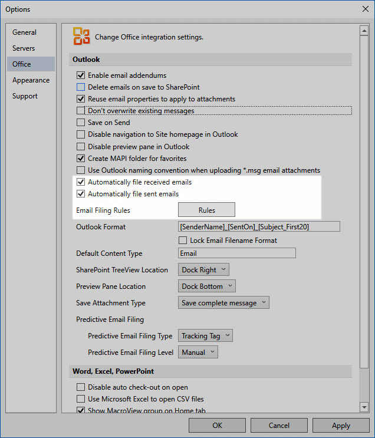
Task: Click Apply to save settings
Action: click(x=341, y=425)
